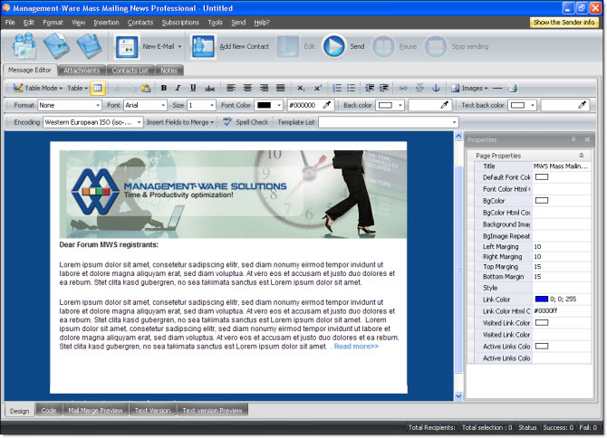Switch to the Attachments tab
Viewport: 607px width, 438px height.
(x=82, y=70)
